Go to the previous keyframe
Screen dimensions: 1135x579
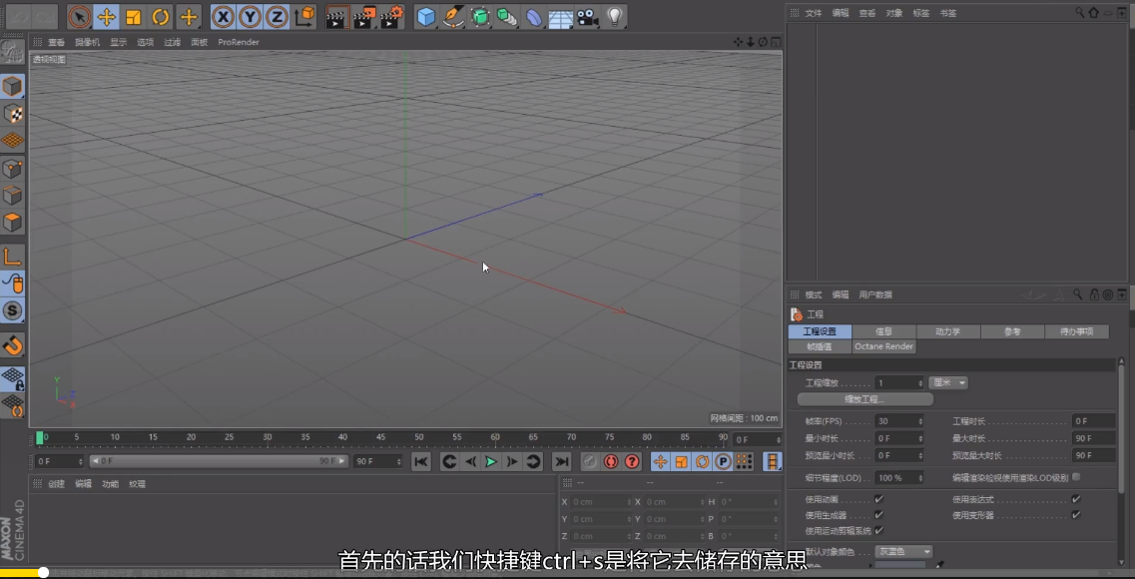[x=449, y=462]
